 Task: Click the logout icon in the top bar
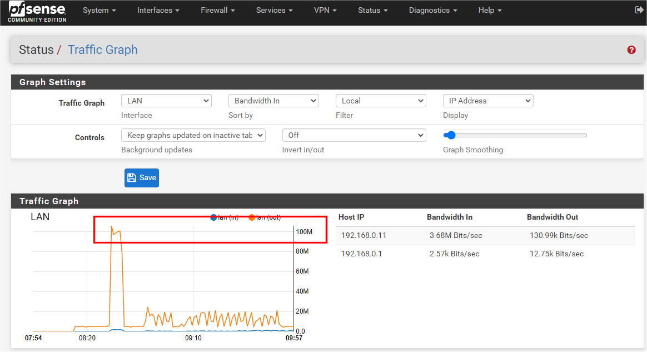pos(639,10)
